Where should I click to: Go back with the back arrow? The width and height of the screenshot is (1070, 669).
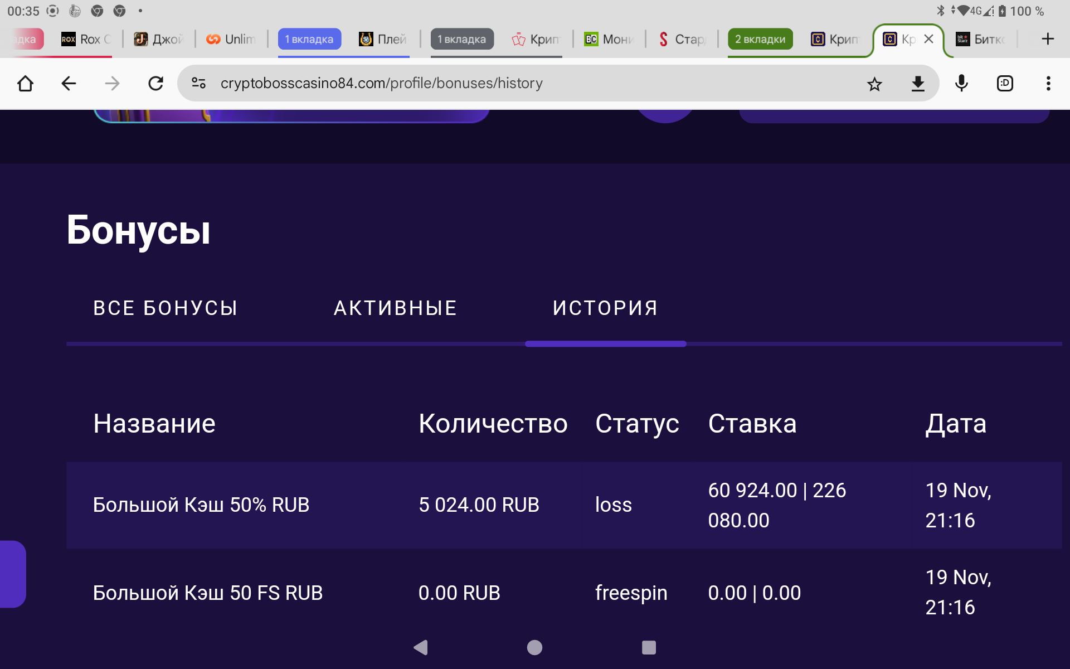point(69,84)
